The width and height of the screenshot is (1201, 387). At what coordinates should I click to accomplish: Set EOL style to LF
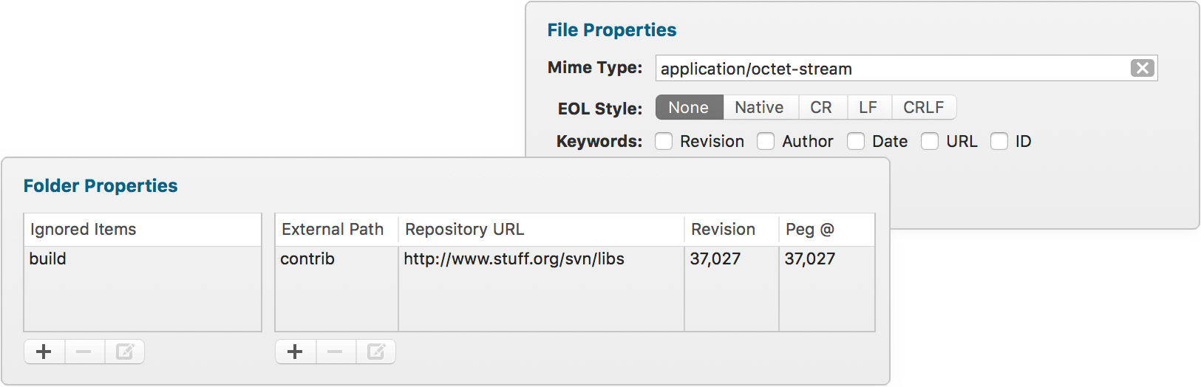pos(868,107)
